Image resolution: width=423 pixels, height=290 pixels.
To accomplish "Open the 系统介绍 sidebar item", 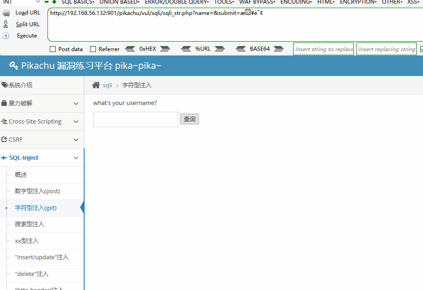I will click(x=42, y=85).
